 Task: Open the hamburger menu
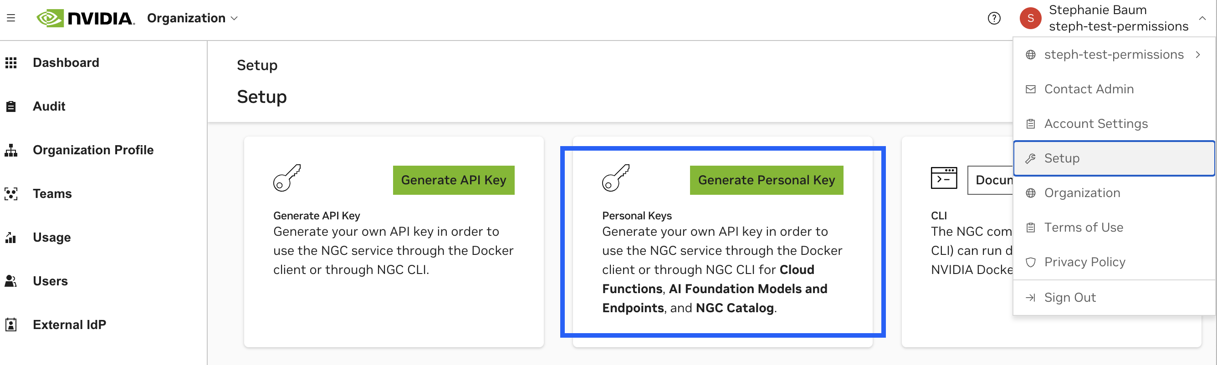tap(10, 18)
